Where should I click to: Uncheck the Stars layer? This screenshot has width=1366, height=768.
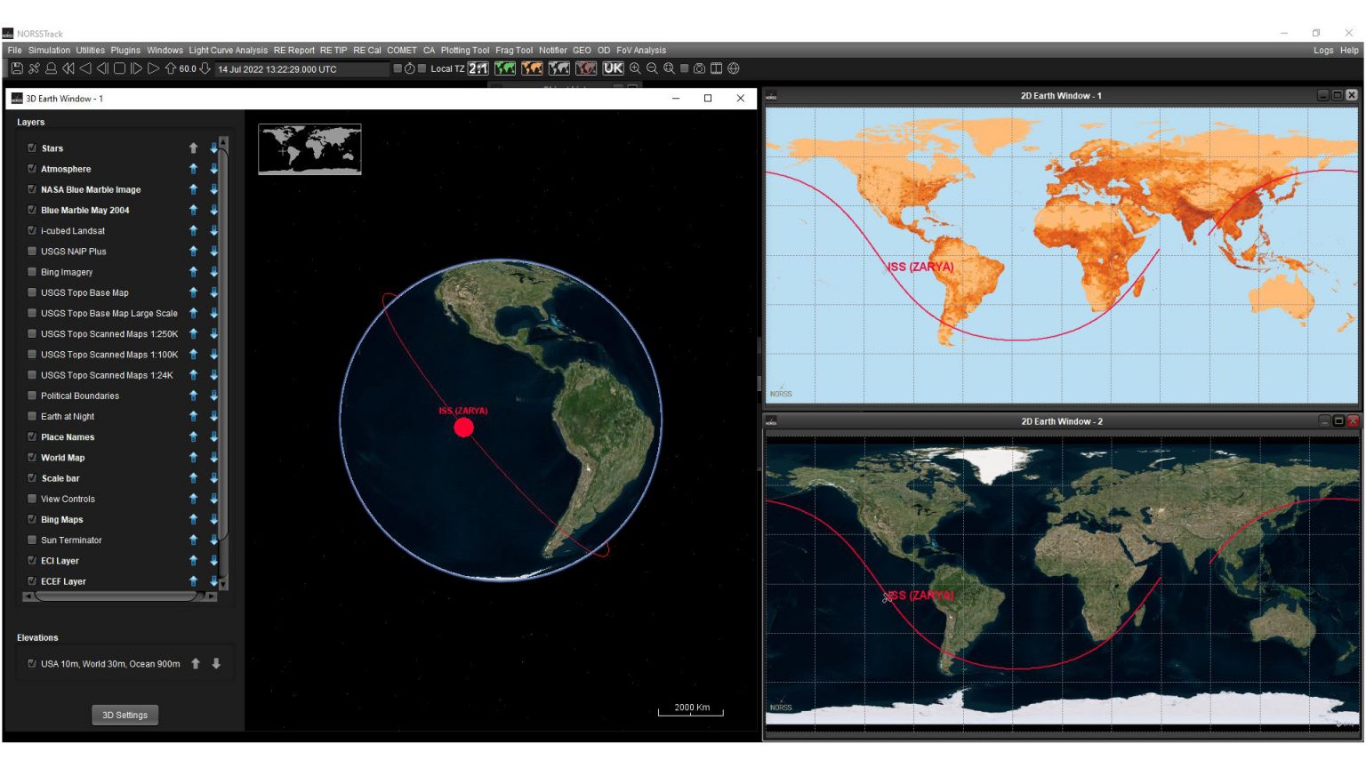click(x=32, y=148)
